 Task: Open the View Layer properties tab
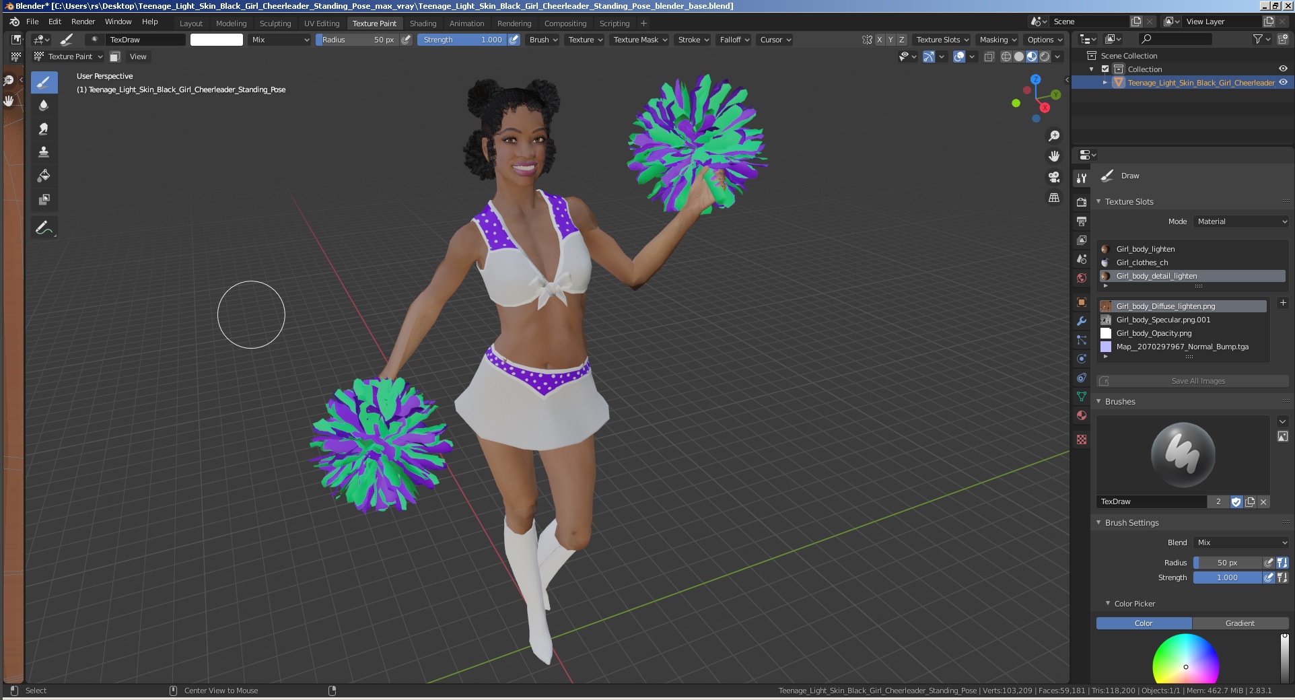[1082, 240]
